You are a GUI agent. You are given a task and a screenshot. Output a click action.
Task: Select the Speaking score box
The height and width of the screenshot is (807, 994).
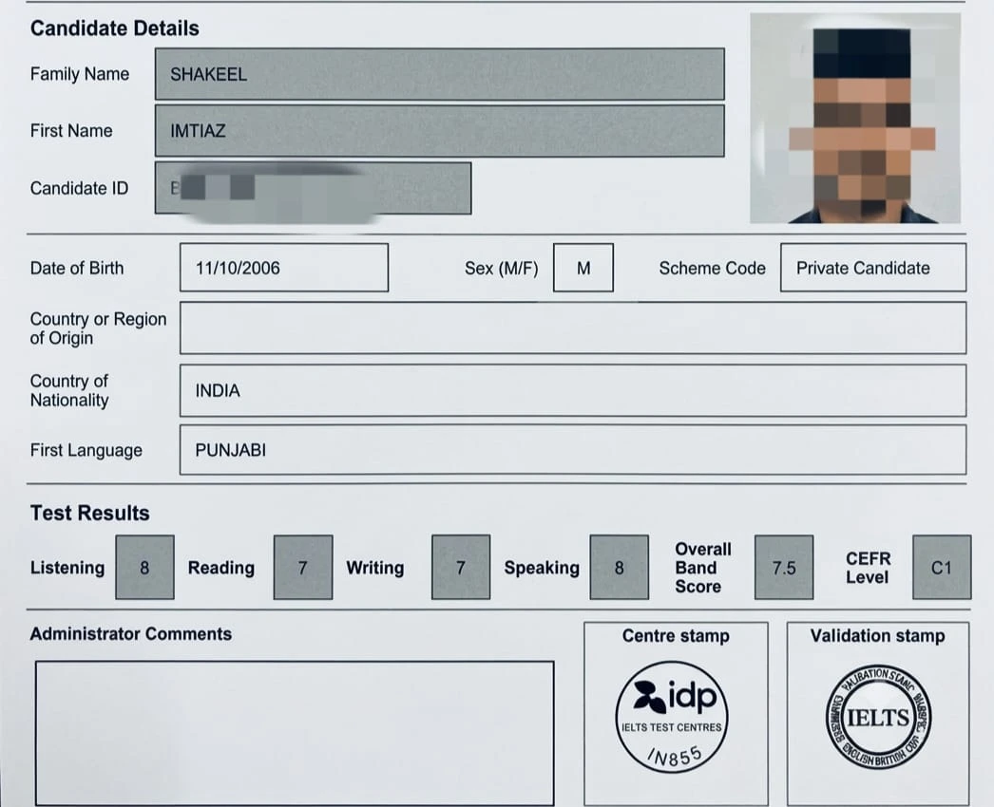pos(620,567)
